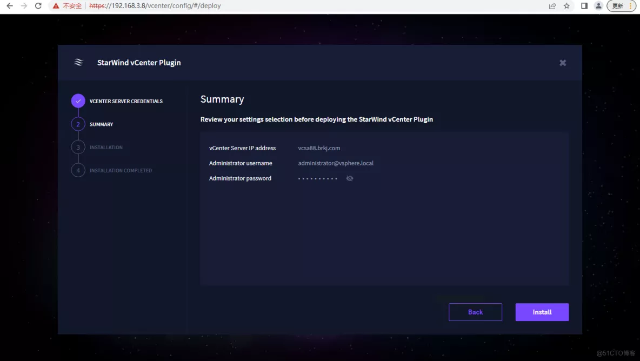The height and width of the screenshot is (361, 640).
Task: Click the vCenter Server IP address label
Action: pyautogui.click(x=243, y=148)
